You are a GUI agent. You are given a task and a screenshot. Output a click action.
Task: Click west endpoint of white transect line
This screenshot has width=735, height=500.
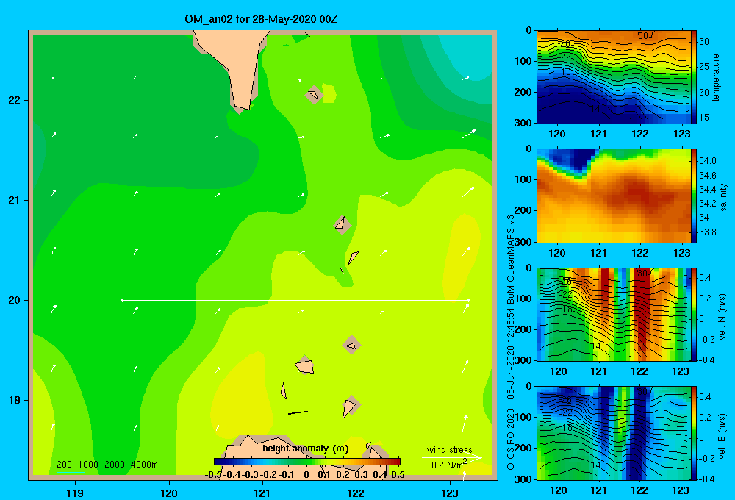122,300
